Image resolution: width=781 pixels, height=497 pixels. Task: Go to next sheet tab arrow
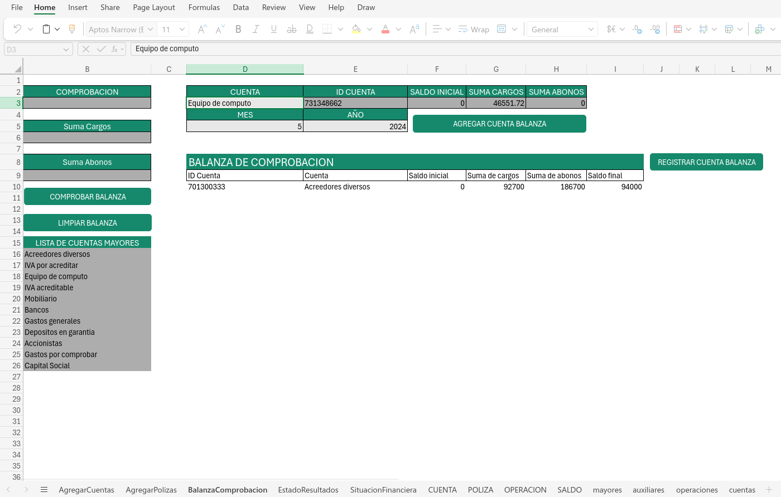pos(26,490)
